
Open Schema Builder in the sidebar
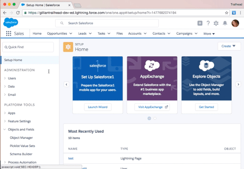[x=21, y=154]
